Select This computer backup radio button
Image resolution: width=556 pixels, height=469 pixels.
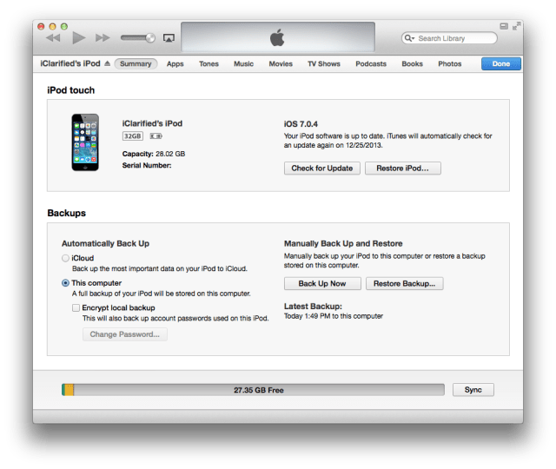coord(66,283)
